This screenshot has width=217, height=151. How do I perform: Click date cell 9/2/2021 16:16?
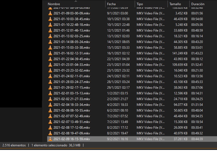pyautogui.click(x=118, y=139)
